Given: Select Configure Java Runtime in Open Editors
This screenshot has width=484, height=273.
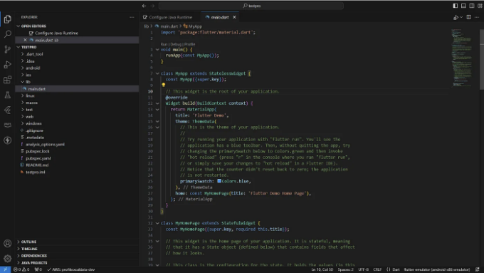Looking at the screenshot, I should pos(56,33).
